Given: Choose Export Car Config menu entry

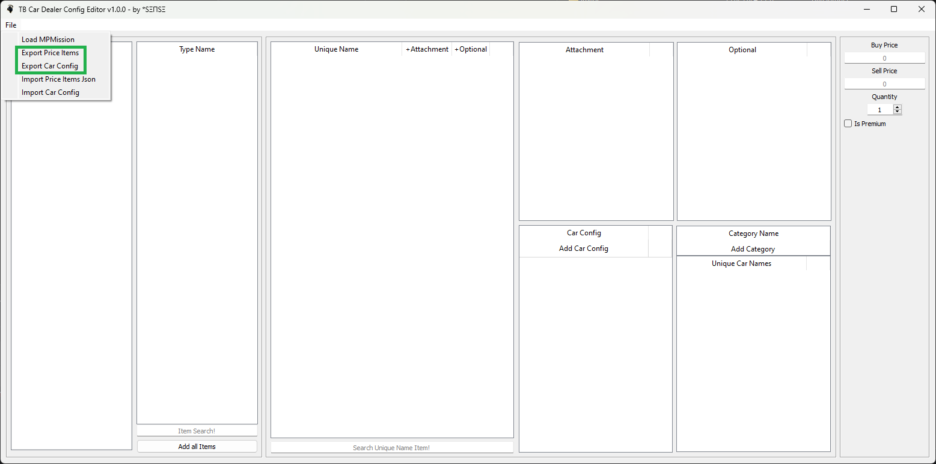Looking at the screenshot, I should click(x=50, y=66).
